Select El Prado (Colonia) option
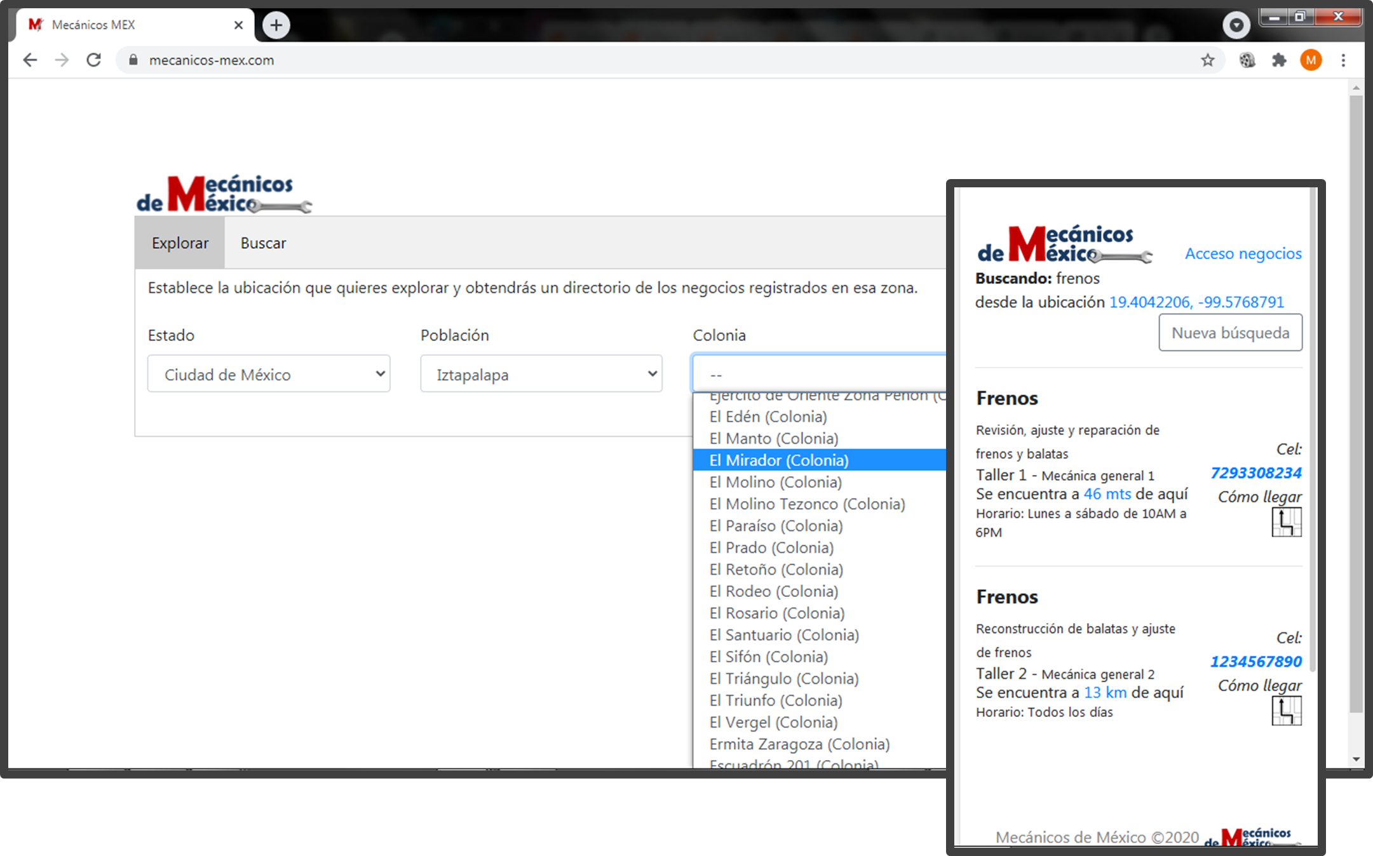The height and width of the screenshot is (856, 1373). coord(819,547)
